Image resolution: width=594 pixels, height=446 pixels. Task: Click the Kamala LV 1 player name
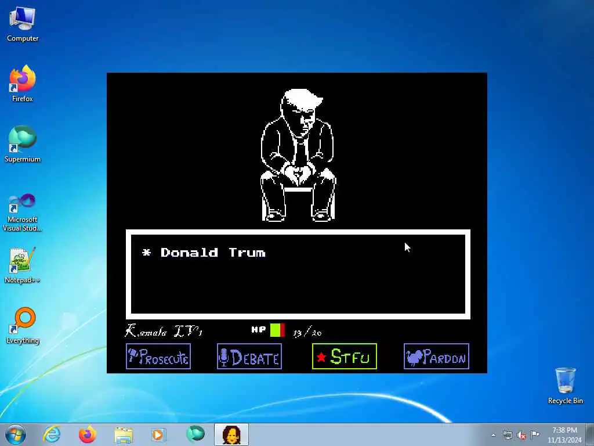click(164, 330)
